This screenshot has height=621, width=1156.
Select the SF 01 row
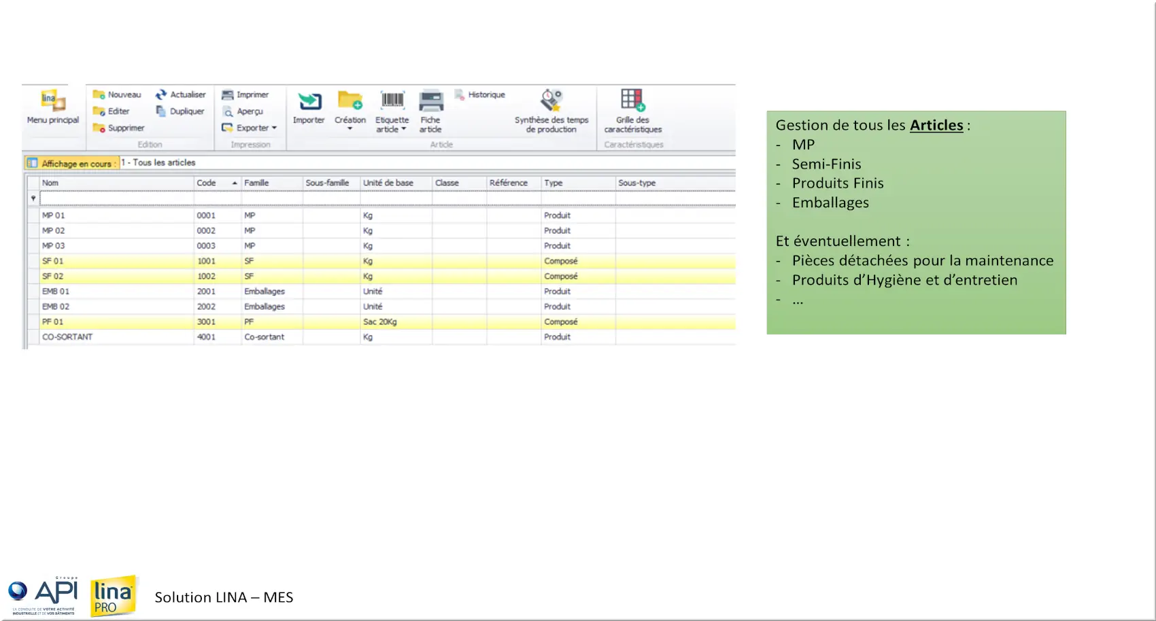[x=381, y=261]
